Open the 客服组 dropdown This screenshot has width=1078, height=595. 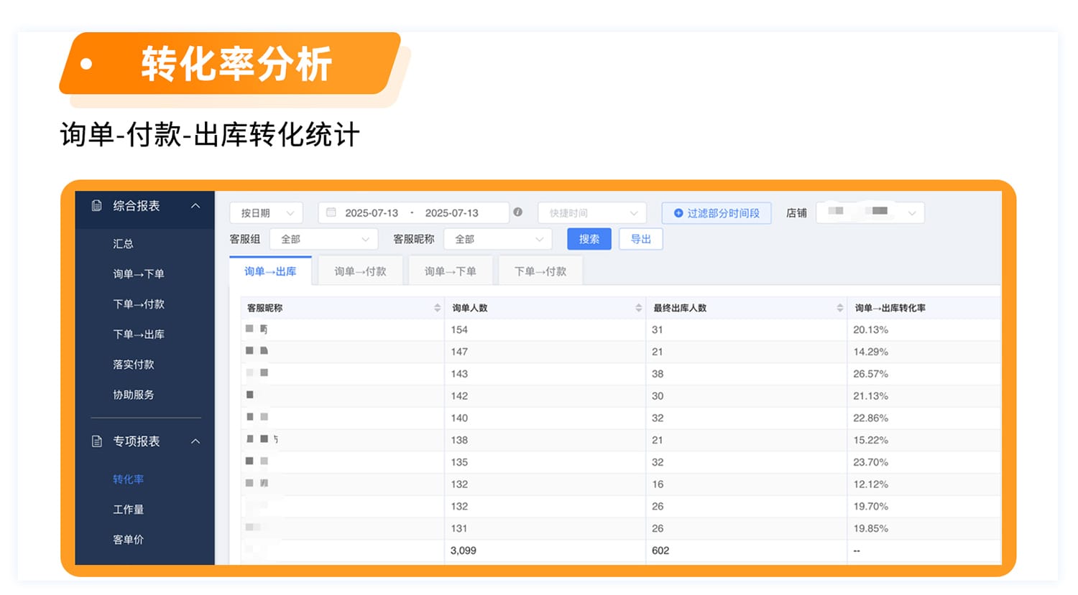(x=323, y=239)
